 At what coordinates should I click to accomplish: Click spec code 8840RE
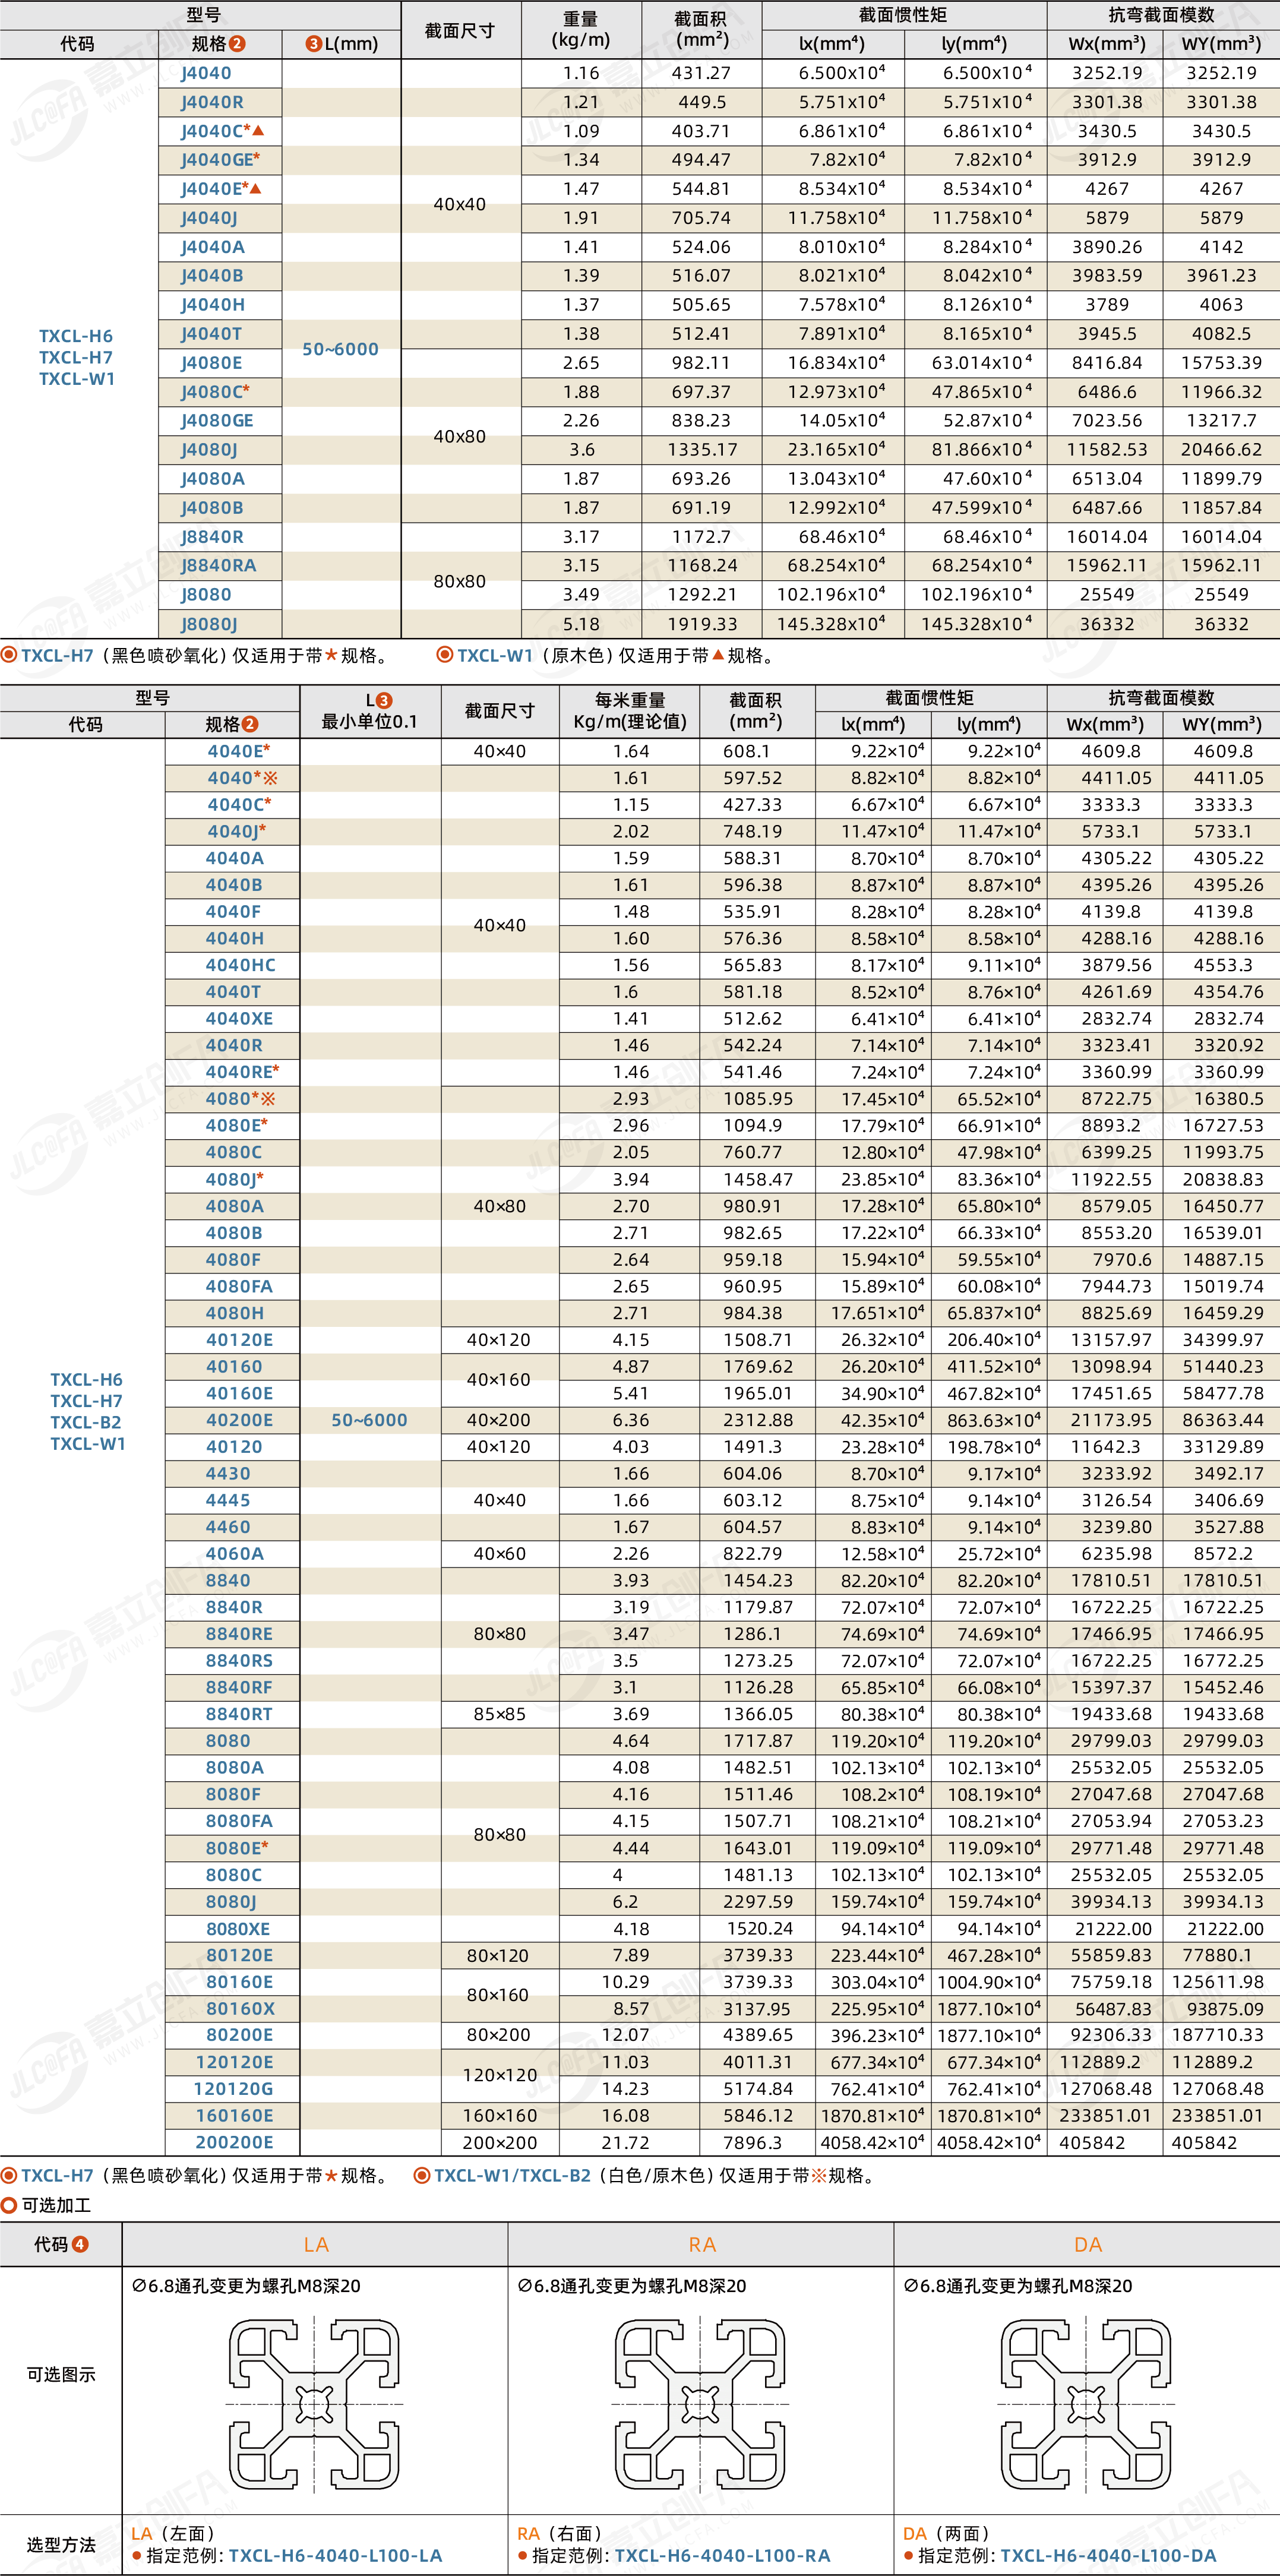[x=239, y=1634]
